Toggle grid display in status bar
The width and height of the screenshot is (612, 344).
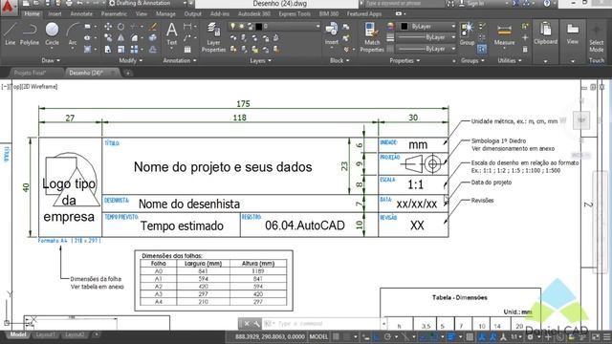point(336,336)
